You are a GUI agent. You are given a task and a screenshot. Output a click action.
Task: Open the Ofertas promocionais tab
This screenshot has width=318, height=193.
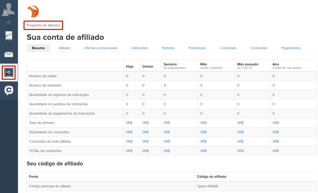pyautogui.click(x=101, y=48)
